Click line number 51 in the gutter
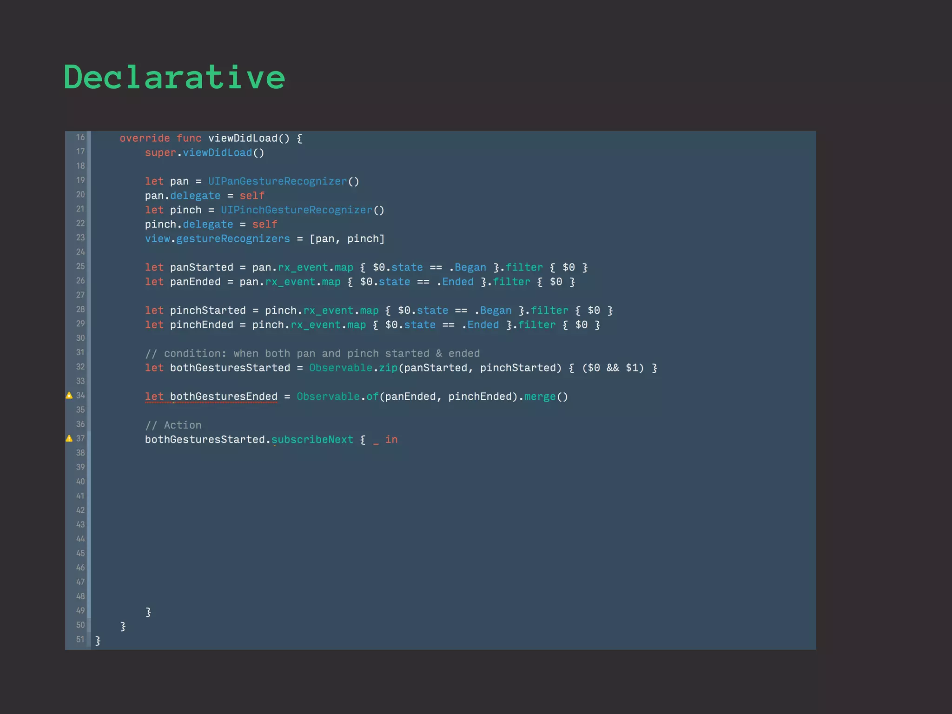Image resolution: width=952 pixels, height=714 pixels. 80,639
